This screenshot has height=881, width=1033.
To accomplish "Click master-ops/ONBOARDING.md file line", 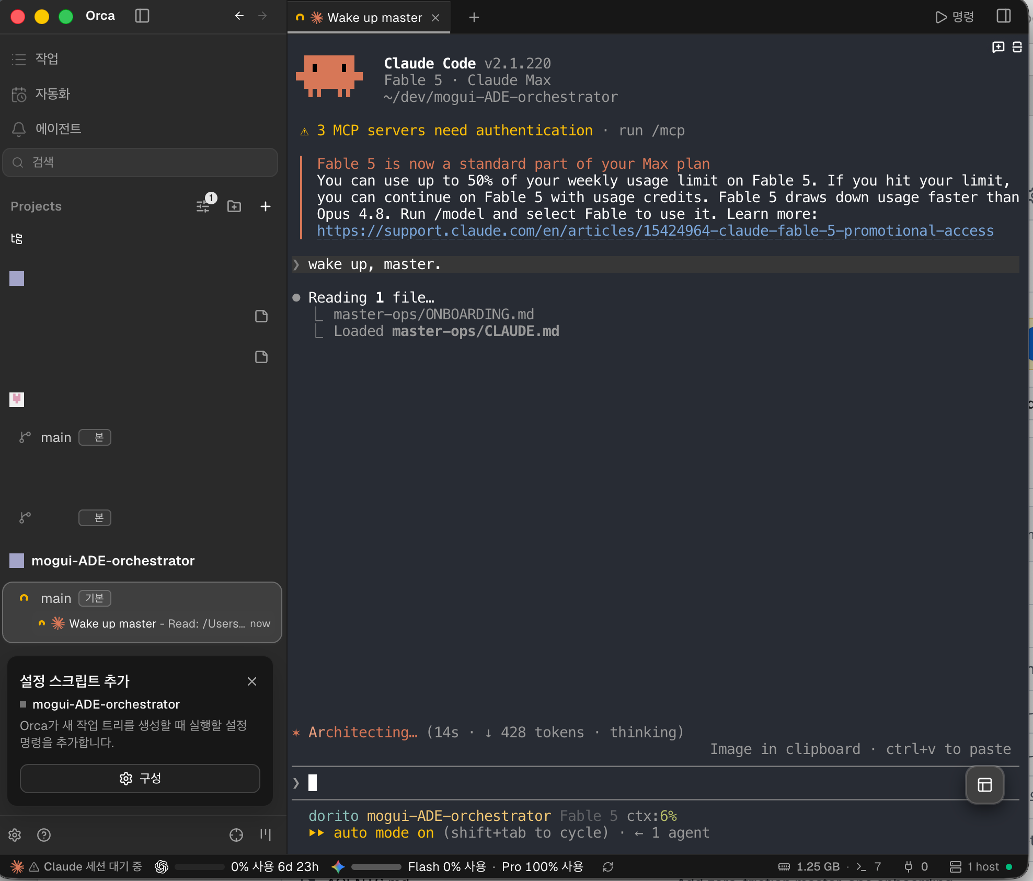I will (x=434, y=315).
